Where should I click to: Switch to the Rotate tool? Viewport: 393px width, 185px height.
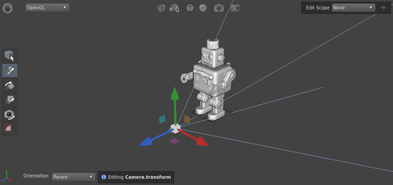(x=10, y=85)
